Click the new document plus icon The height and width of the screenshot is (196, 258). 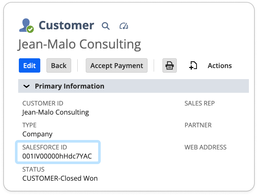(193, 65)
